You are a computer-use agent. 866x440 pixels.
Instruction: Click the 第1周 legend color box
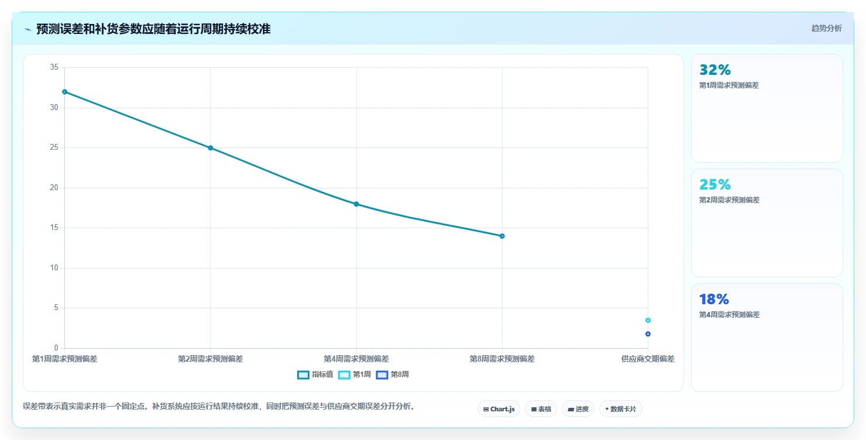click(344, 375)
